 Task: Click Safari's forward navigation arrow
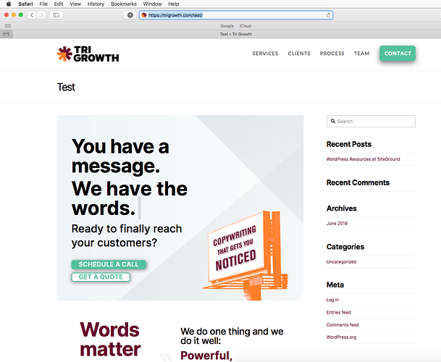(x=41, y=15)
